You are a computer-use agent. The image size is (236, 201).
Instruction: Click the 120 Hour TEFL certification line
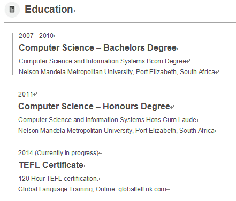(58, 179)
